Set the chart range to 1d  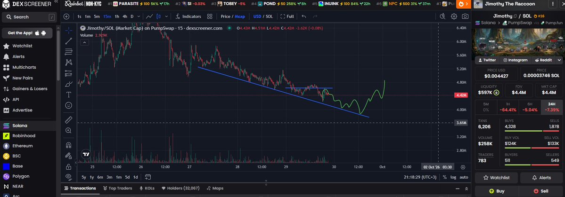click(x=136, y=177)
